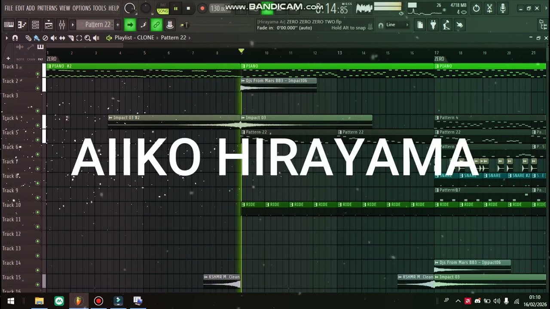Click the Bandicam record taskbar icon

[x=98, y=301]
